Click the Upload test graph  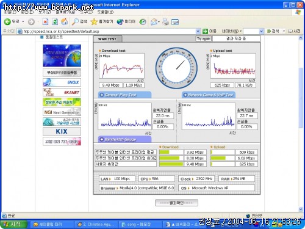233,66
